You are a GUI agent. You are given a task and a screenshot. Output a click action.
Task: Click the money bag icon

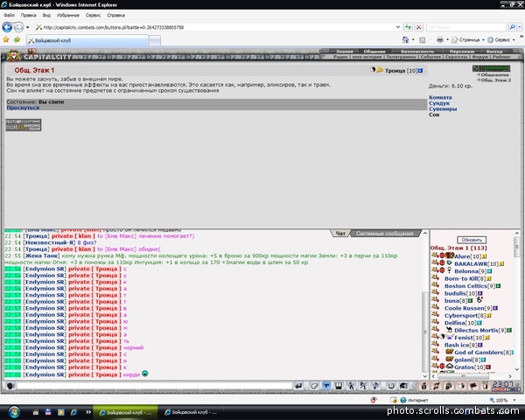tap(423, 386)
